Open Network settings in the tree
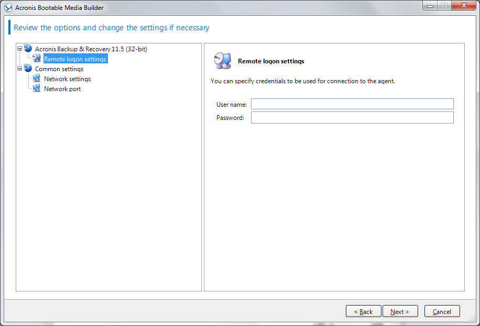Viewport: 480px width, 326px height. 68,79
